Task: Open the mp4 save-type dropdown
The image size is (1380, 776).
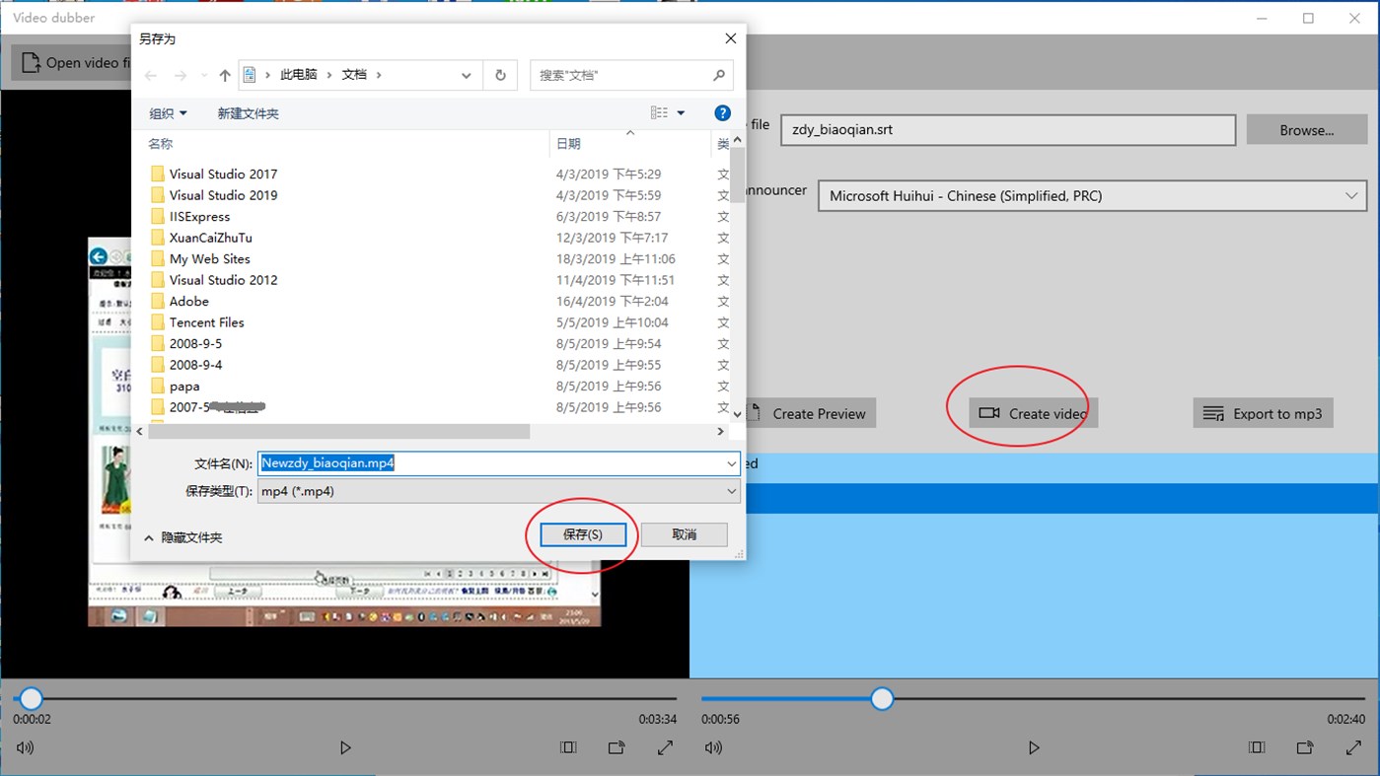Action: tap(731, 490)
